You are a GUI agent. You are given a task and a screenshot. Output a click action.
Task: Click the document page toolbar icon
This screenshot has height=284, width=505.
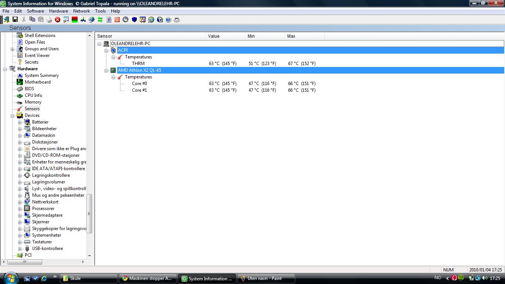[x=109, y=20]
